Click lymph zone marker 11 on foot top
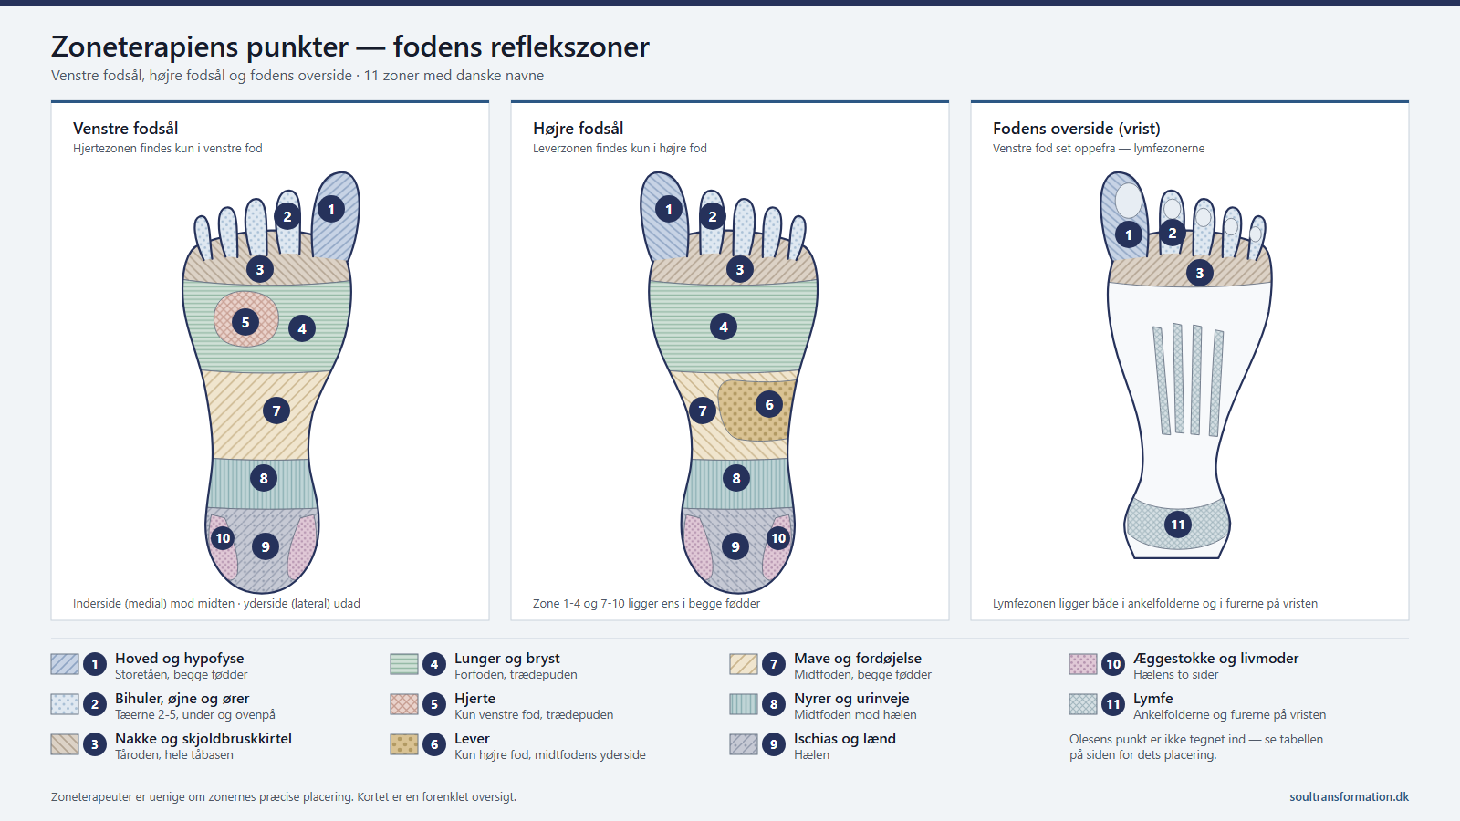1460x821 pixels. pyautogui.click(x=1178, y=525)
